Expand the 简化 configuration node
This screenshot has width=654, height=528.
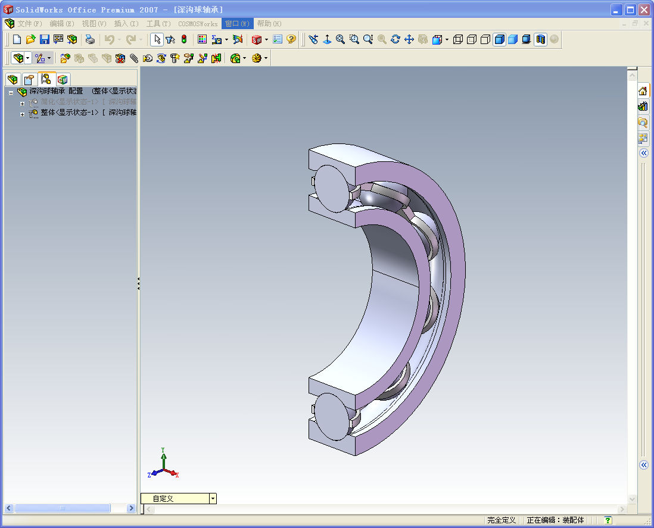click(22, 104)
